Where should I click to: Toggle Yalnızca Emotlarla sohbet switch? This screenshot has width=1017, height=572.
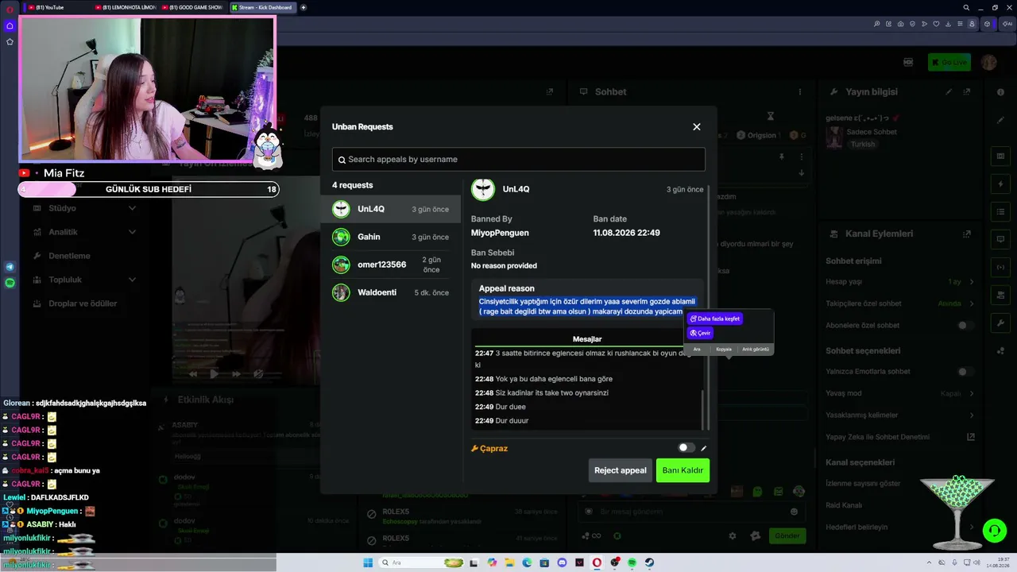pos(965,372)
